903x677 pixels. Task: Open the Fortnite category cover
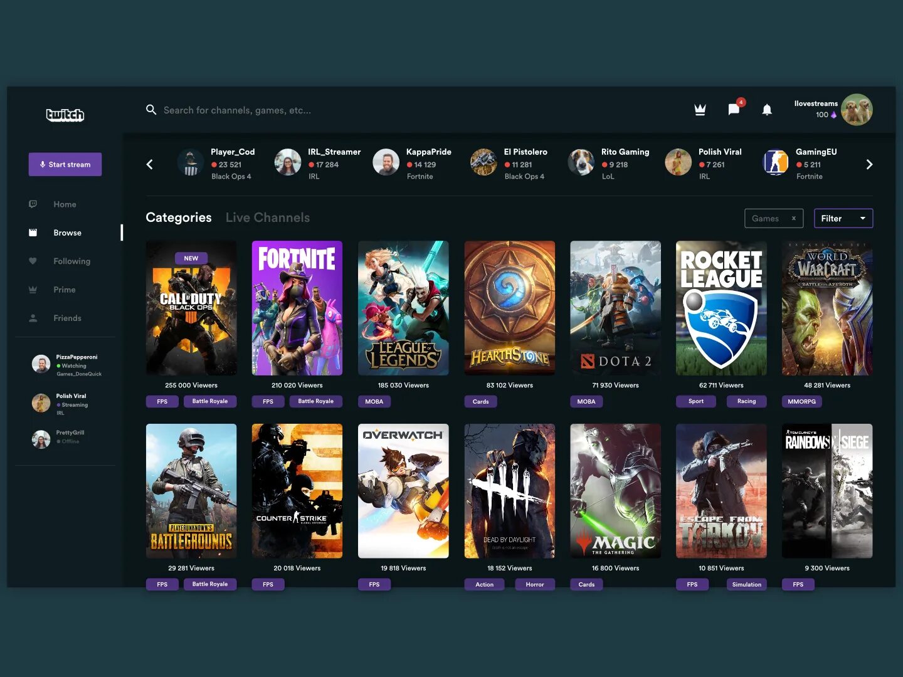[x=297, y=308]
